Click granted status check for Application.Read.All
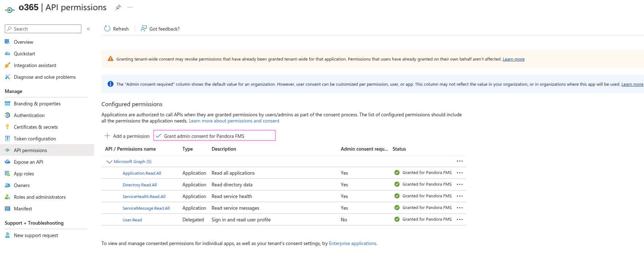Image resolution: width=644 pixels, height=271 pixels. [397, 173]
